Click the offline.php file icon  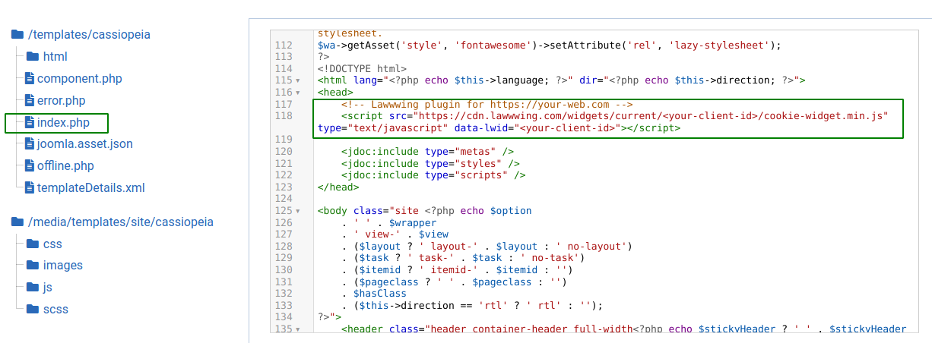tap(30, 165)
